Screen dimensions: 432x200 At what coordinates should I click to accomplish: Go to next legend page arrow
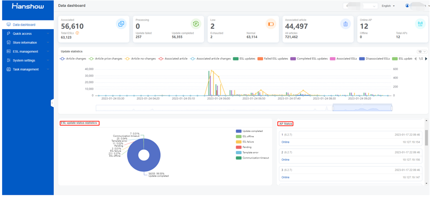point(426,58)
